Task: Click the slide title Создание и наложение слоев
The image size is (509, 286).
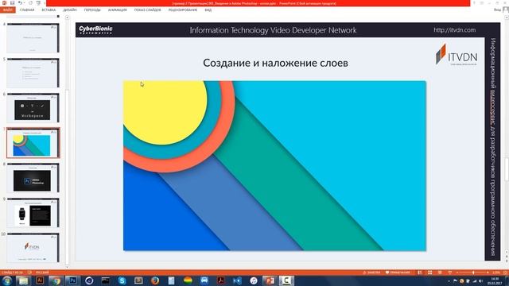Action: tap(275, 63)
